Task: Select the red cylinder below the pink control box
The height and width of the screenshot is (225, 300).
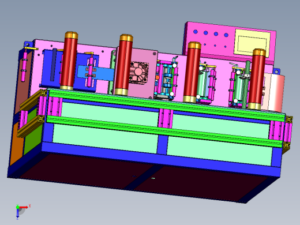Action: [192, 72]
